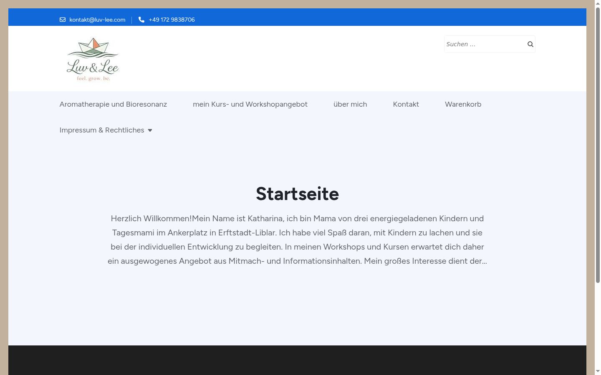Click scrollbar down arrow

598,371
